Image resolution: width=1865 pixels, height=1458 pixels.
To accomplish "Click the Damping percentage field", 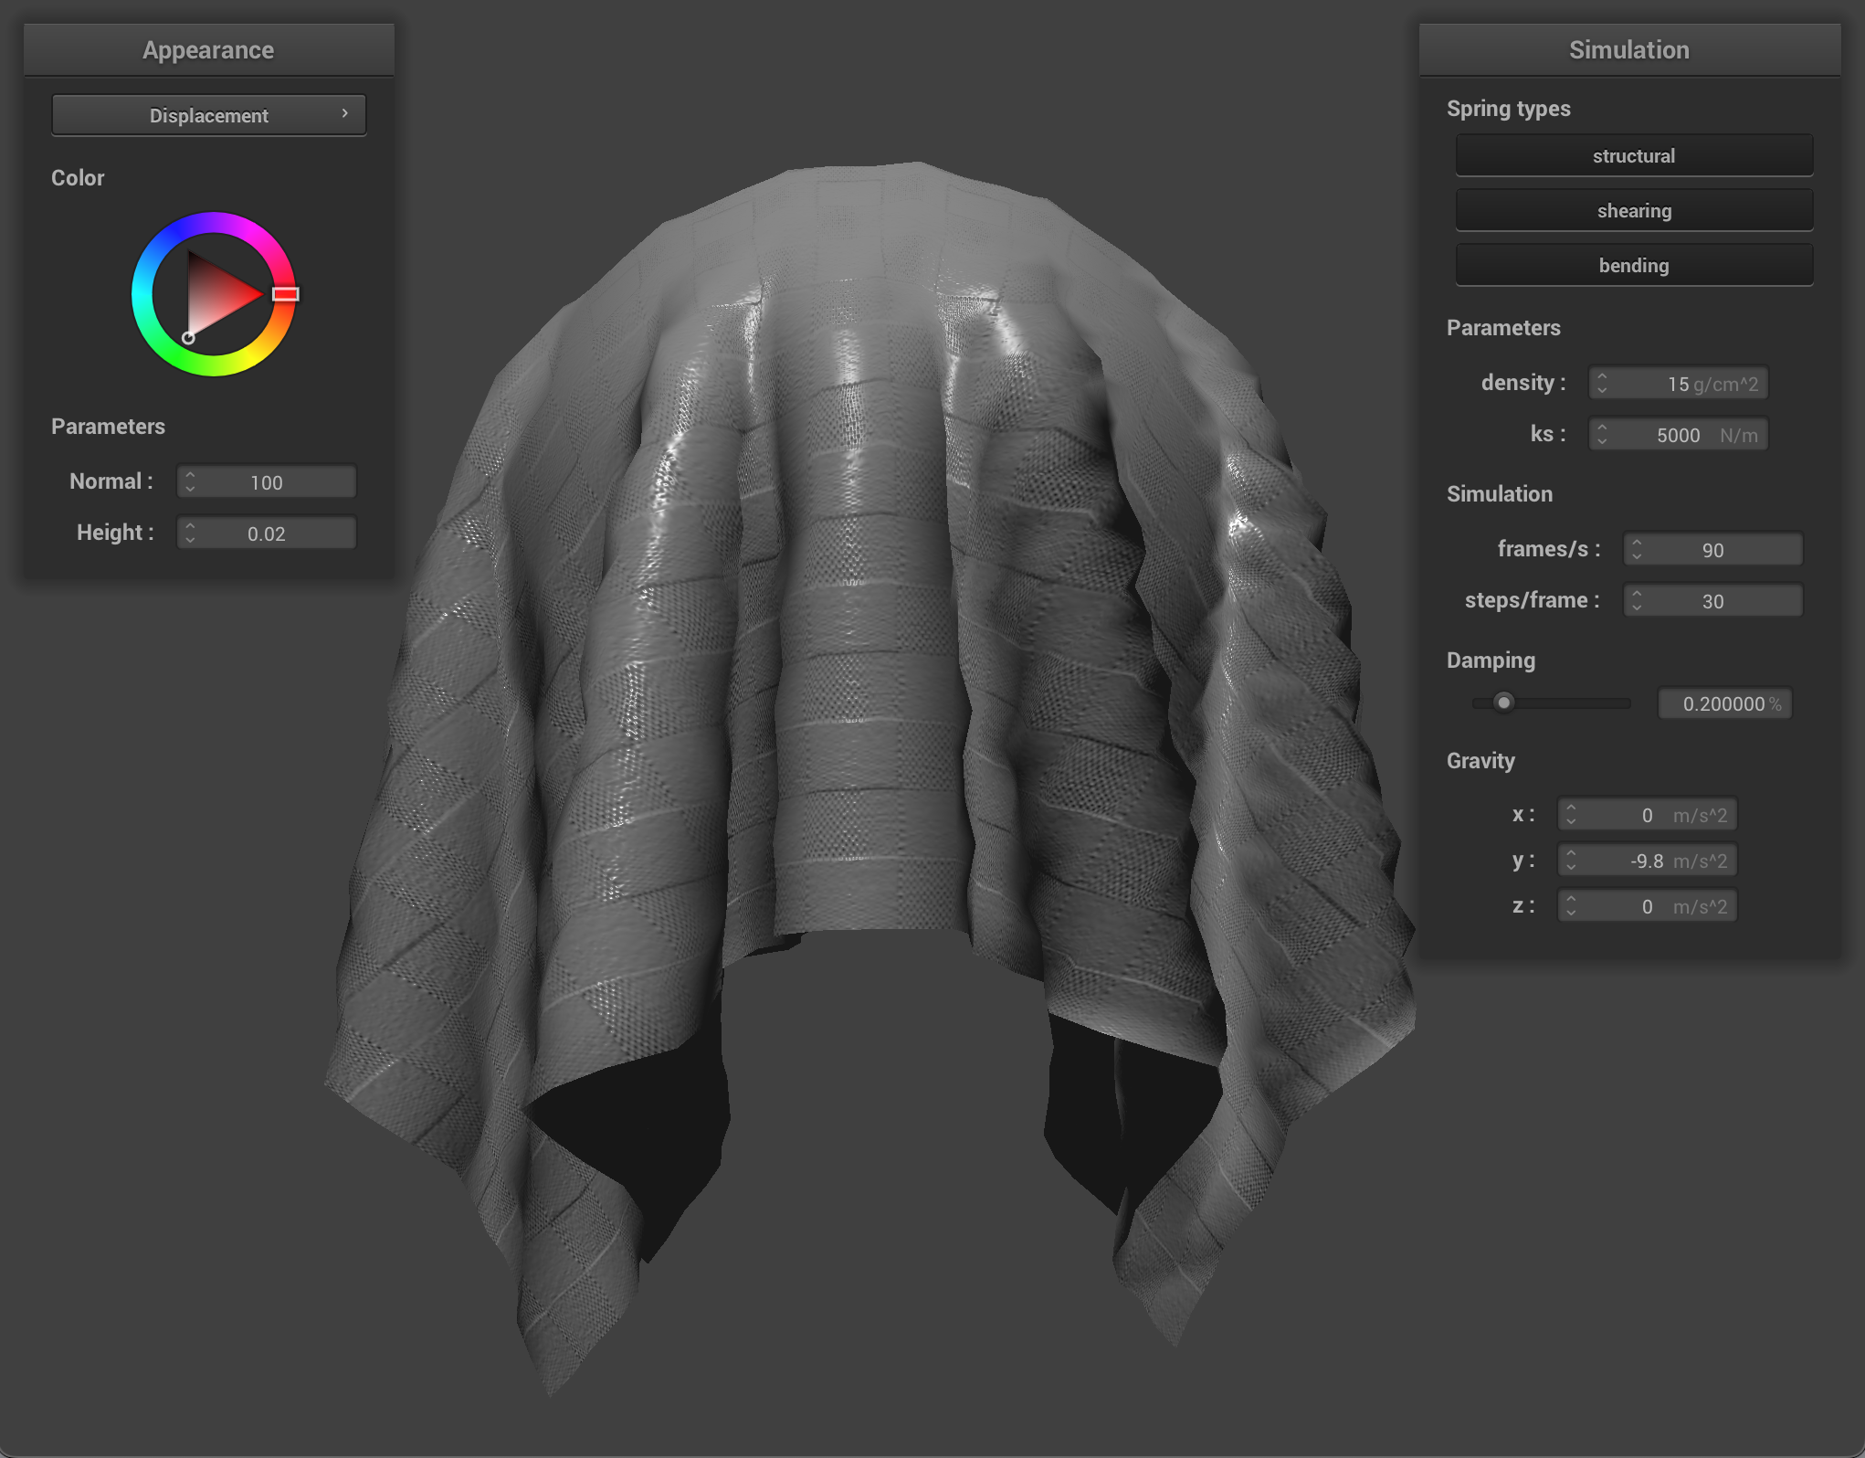I will click(x=1725, y=703).
